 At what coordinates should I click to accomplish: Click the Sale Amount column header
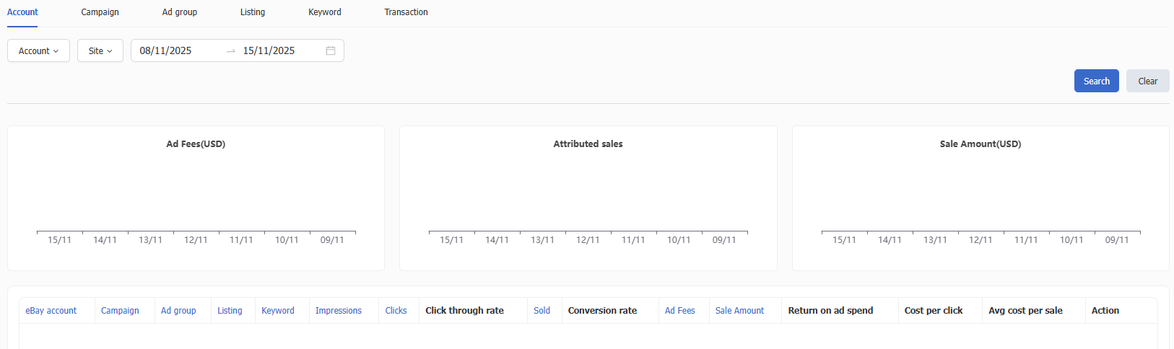click(x=739, y=311)
